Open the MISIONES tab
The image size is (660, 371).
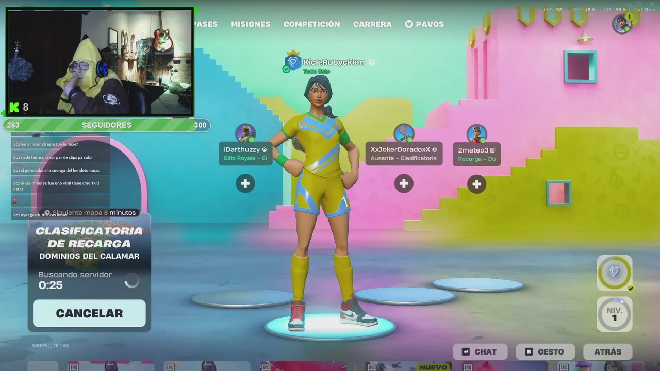click(251, 24)
